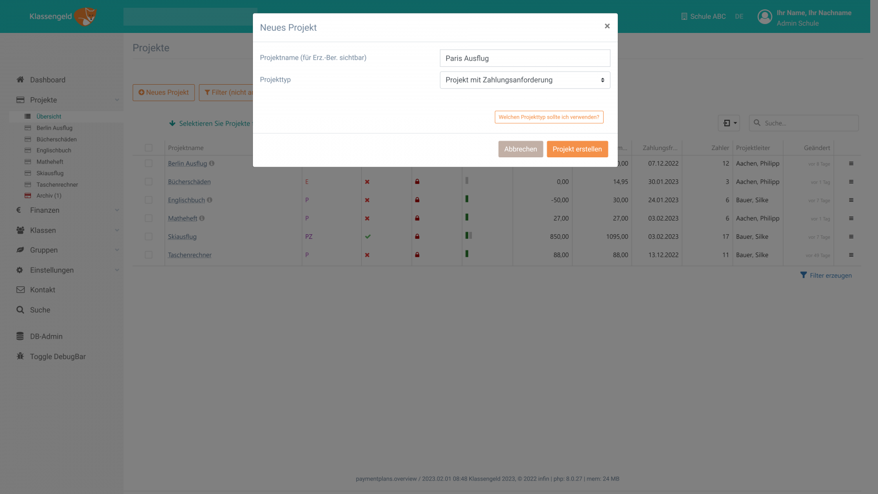Screen dimensions: 878x494
Task: Expand the Finanzen menu chevron
Action: (x=117, y=210)
